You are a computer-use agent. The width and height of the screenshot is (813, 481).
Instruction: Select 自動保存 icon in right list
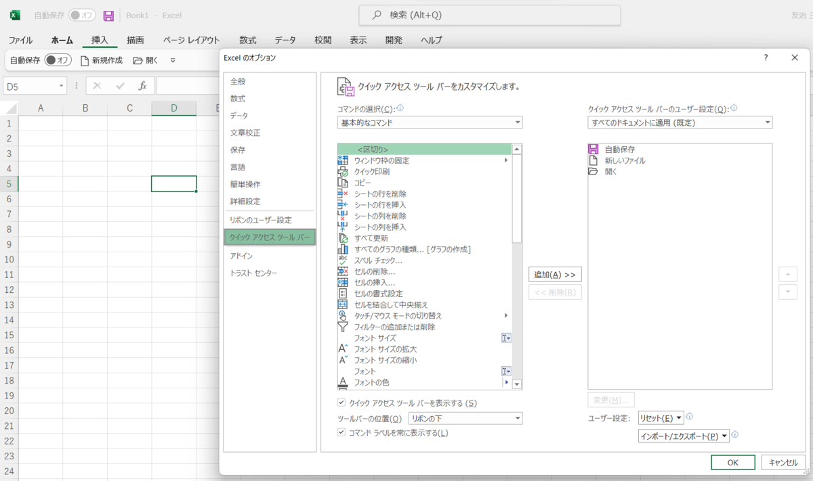coord(593,149)
